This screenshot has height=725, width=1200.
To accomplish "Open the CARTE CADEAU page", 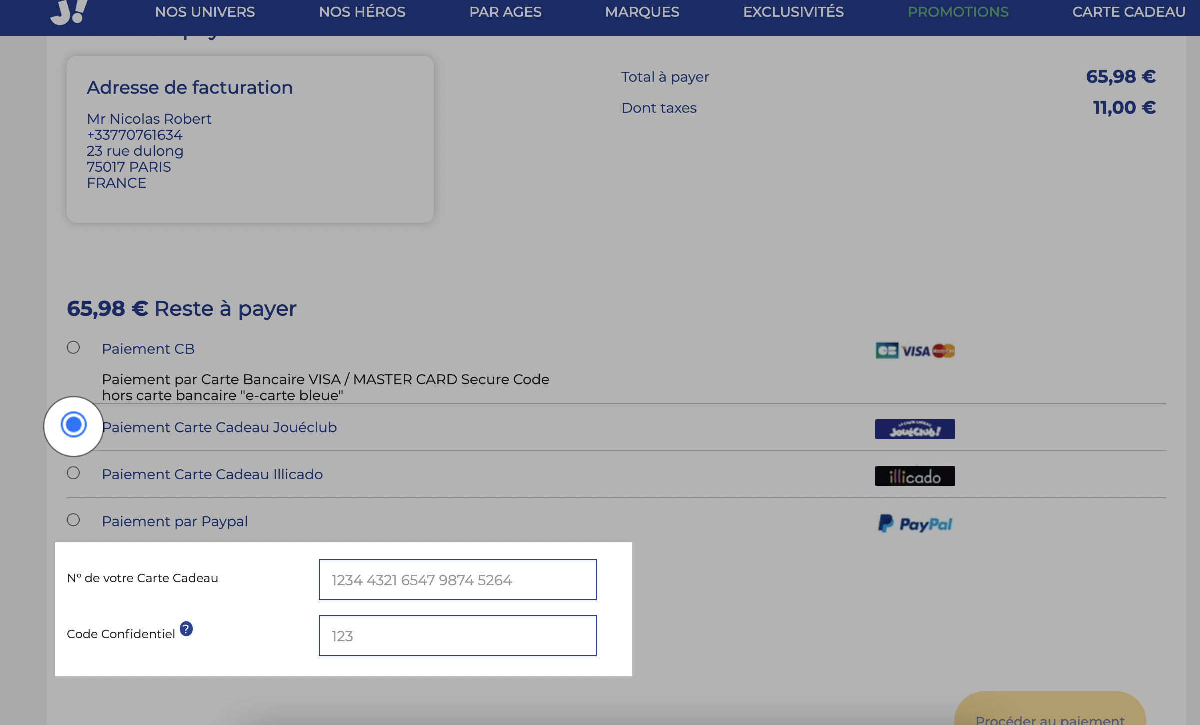I will pos(1129,12).
